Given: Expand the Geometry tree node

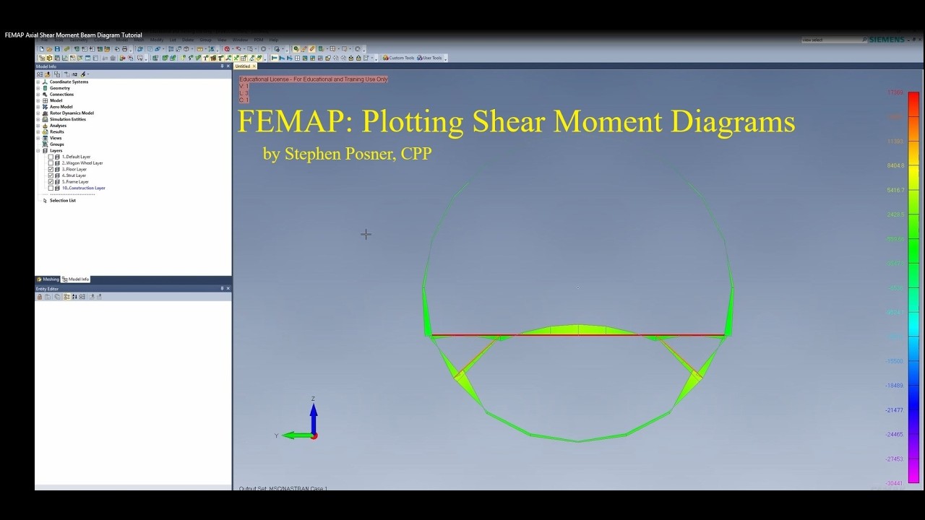Looking at the screenshot, I should point(38,88).
